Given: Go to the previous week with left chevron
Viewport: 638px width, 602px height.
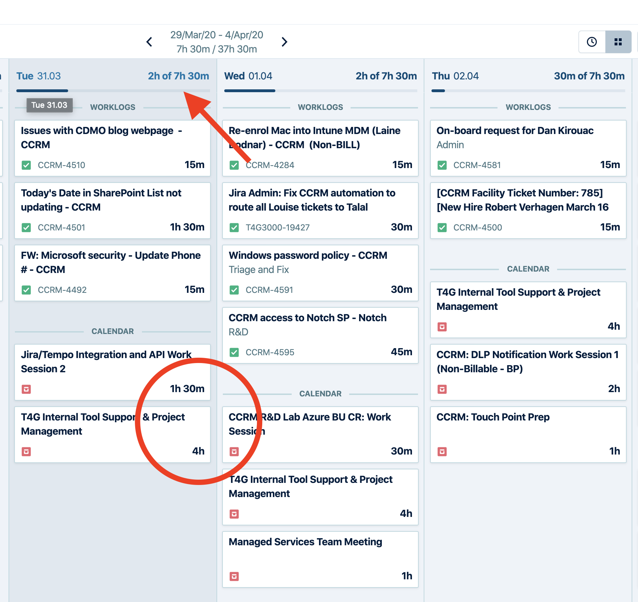Looking at the screenshot, I should click(x=149, y=42).
